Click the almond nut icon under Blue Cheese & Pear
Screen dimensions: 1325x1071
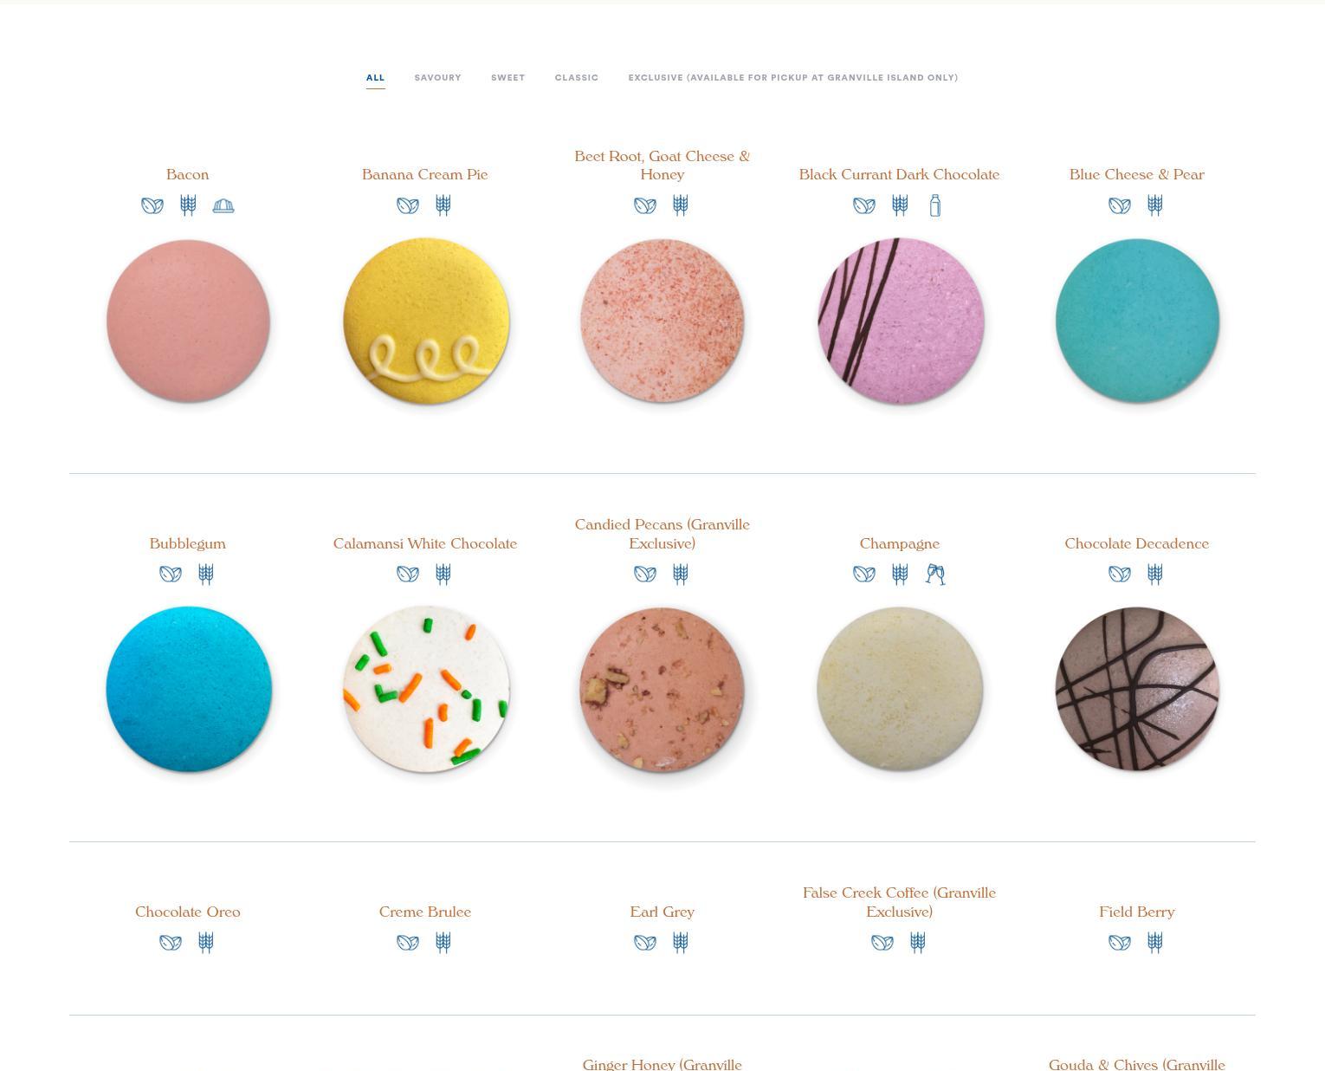(x=1120, y=205)
